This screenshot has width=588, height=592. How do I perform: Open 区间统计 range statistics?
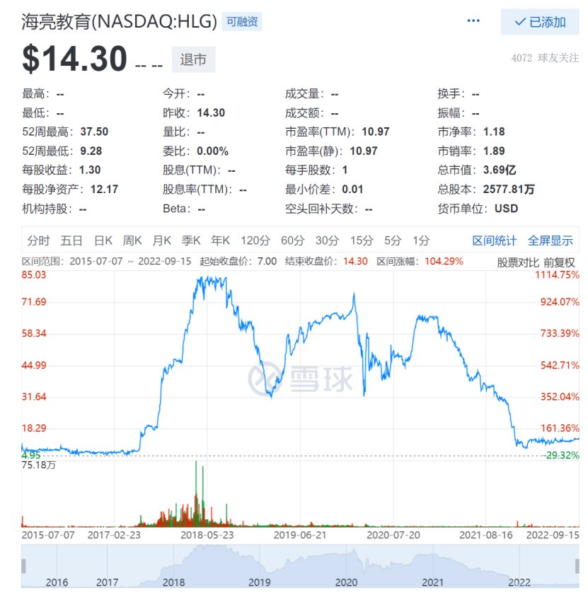(494, 240)
